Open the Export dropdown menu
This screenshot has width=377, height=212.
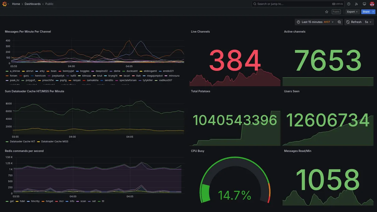pos(353,12)
